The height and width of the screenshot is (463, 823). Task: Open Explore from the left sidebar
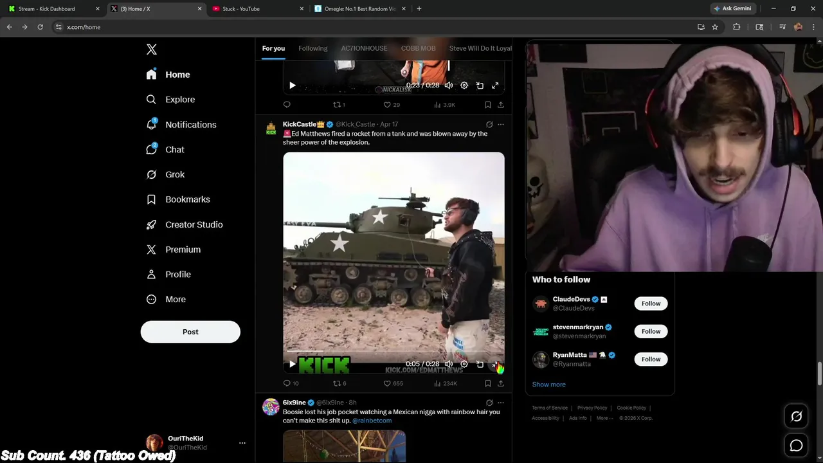click(170, 100)
